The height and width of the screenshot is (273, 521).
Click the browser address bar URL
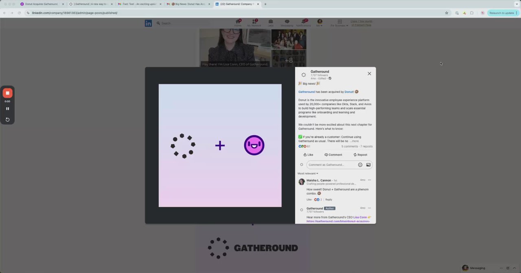(75, 13)
